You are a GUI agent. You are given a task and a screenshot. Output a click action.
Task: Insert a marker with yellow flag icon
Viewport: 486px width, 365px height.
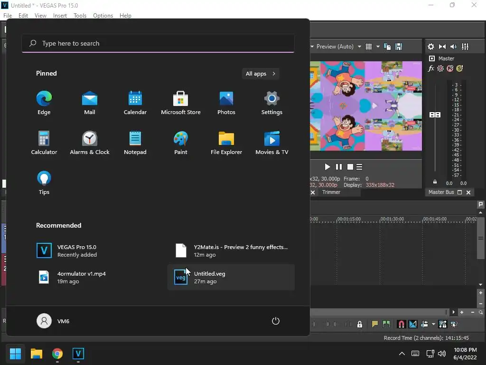point(375,324)
